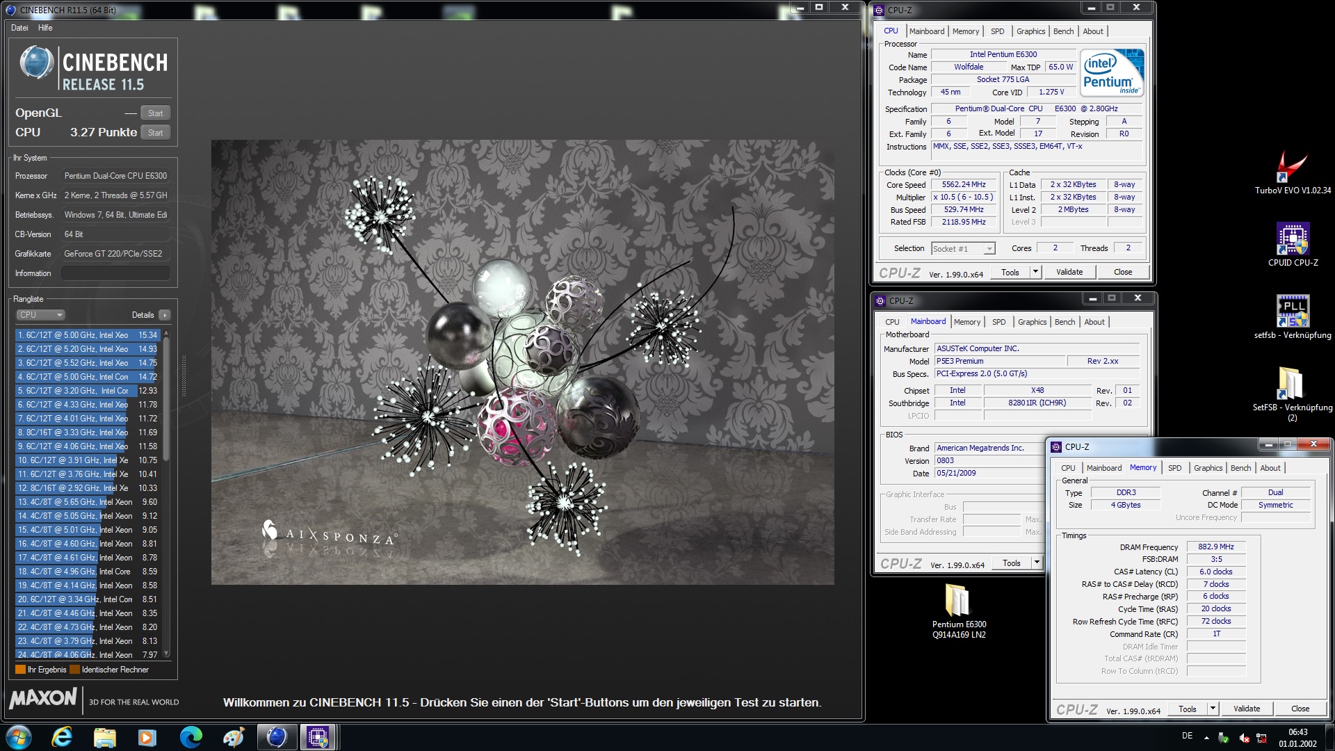Switch to CPU-Z taskbar button
The height and width of the screenshot is (751, 1335).
coord(318,737)
